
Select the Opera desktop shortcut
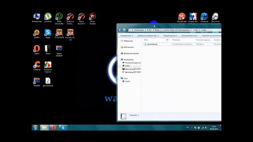[37, 50]
